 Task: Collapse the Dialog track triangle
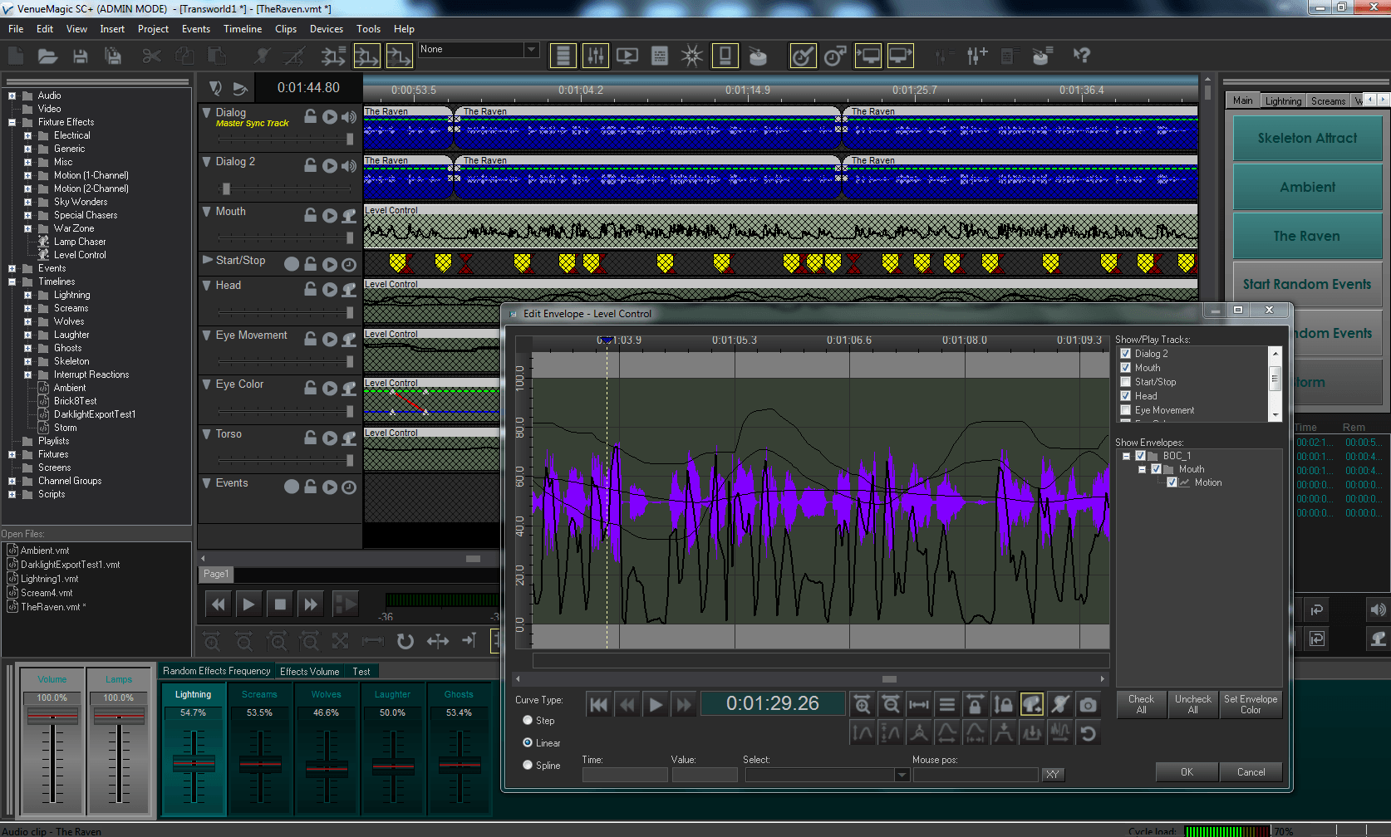[x=207, y=112]
